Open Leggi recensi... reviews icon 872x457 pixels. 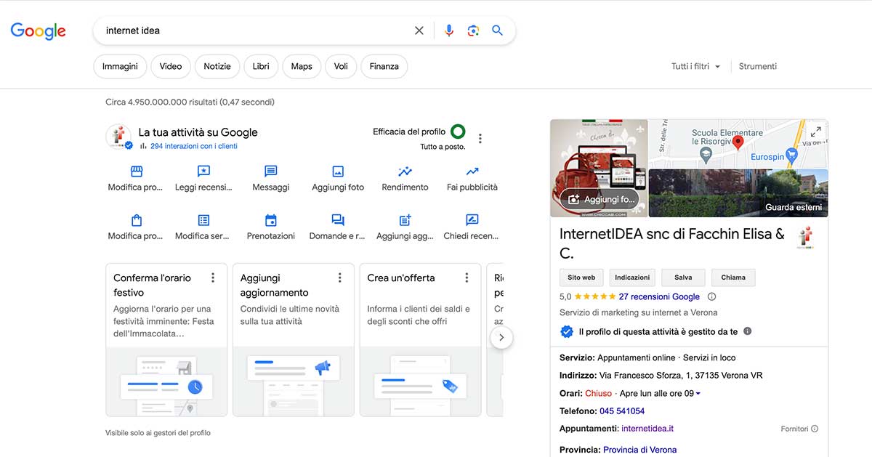203,171
